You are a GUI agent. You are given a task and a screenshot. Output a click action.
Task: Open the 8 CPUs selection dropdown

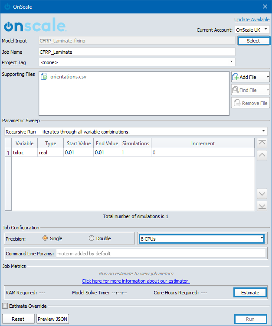pos(202,239)
